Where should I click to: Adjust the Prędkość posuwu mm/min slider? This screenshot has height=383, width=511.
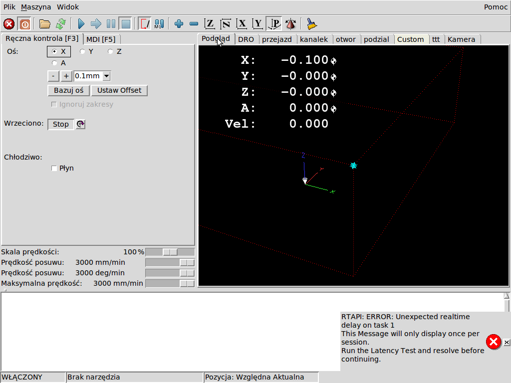click(170, 262)
